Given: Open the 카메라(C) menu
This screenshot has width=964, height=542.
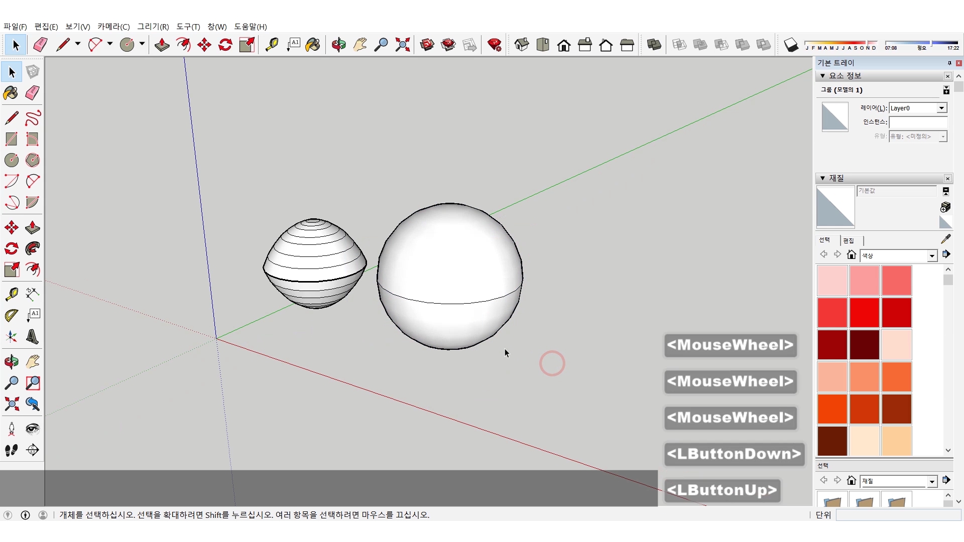Looking at the screenshot, I should [113, 27].
